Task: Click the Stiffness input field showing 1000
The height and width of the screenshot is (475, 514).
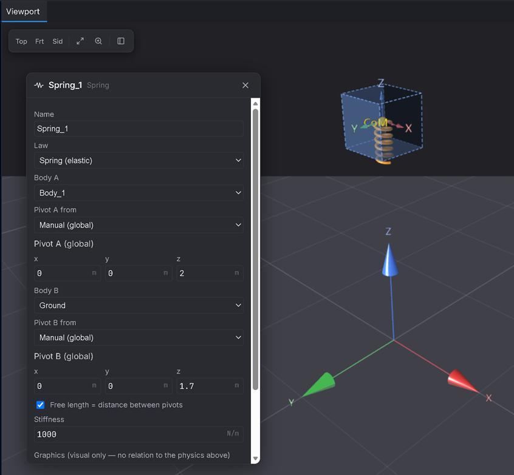Action: pos(139,434)
